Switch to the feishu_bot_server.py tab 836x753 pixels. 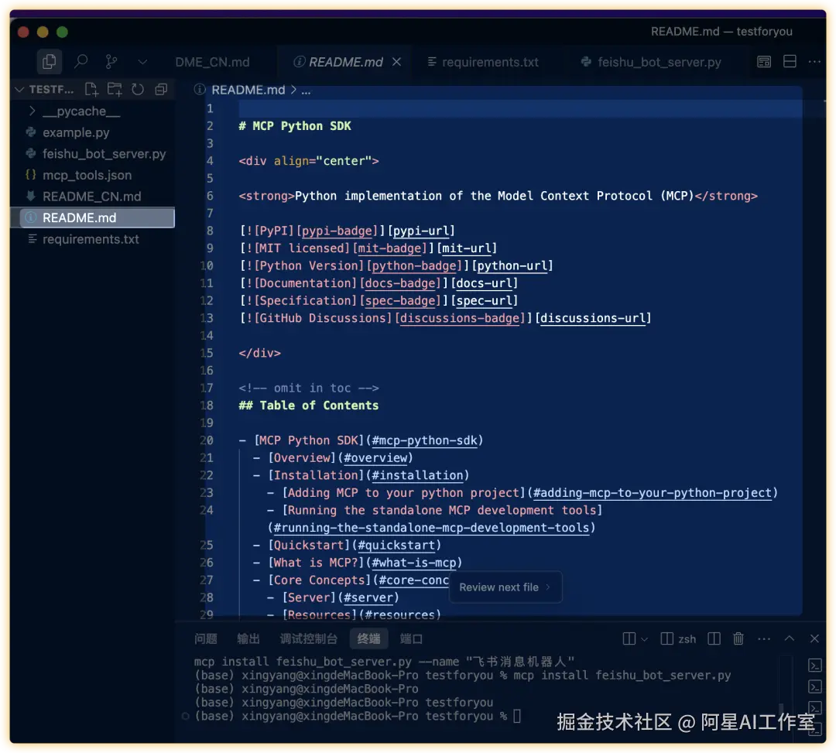click(x=651, y=63)
